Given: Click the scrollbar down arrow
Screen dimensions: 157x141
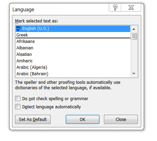Looking at the screenshot, I should point(134,74).
